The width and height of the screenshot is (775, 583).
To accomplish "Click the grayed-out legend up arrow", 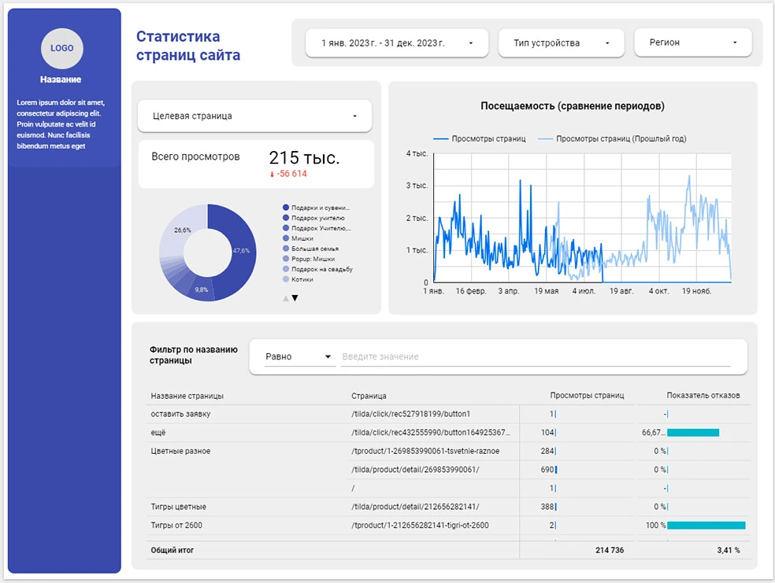I will pos(285,298).
